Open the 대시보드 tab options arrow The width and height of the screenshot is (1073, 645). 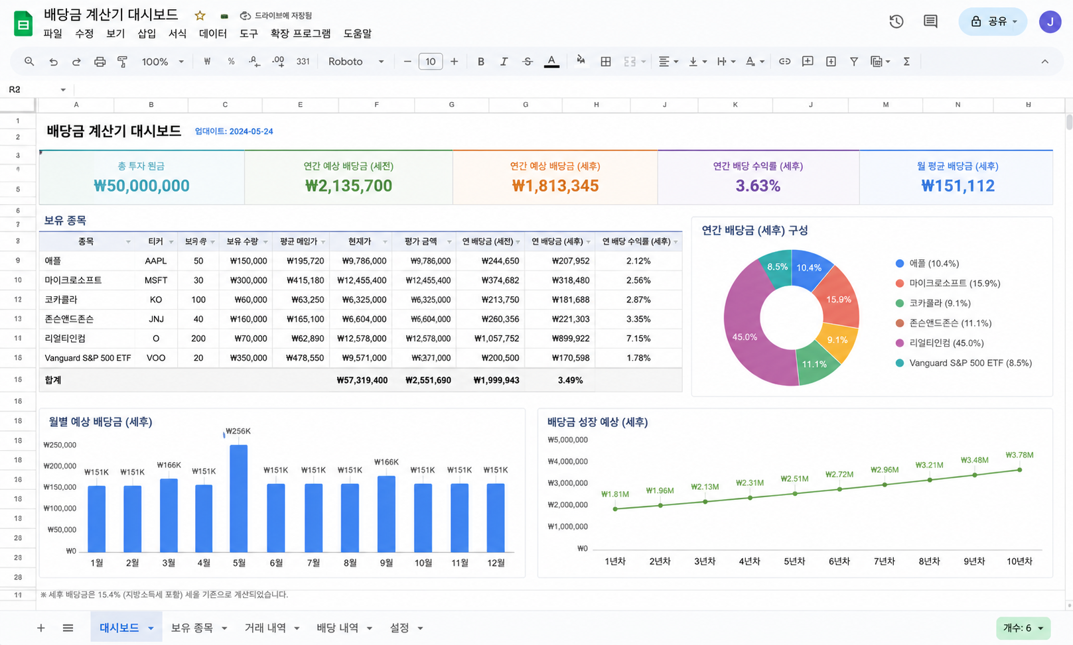click(151, 628)
